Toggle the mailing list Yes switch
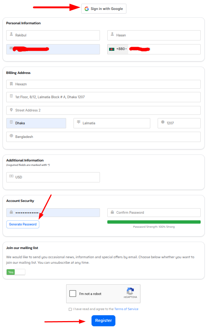The width and height of the screenshot is (208, 327). click(x=16, y=272)
